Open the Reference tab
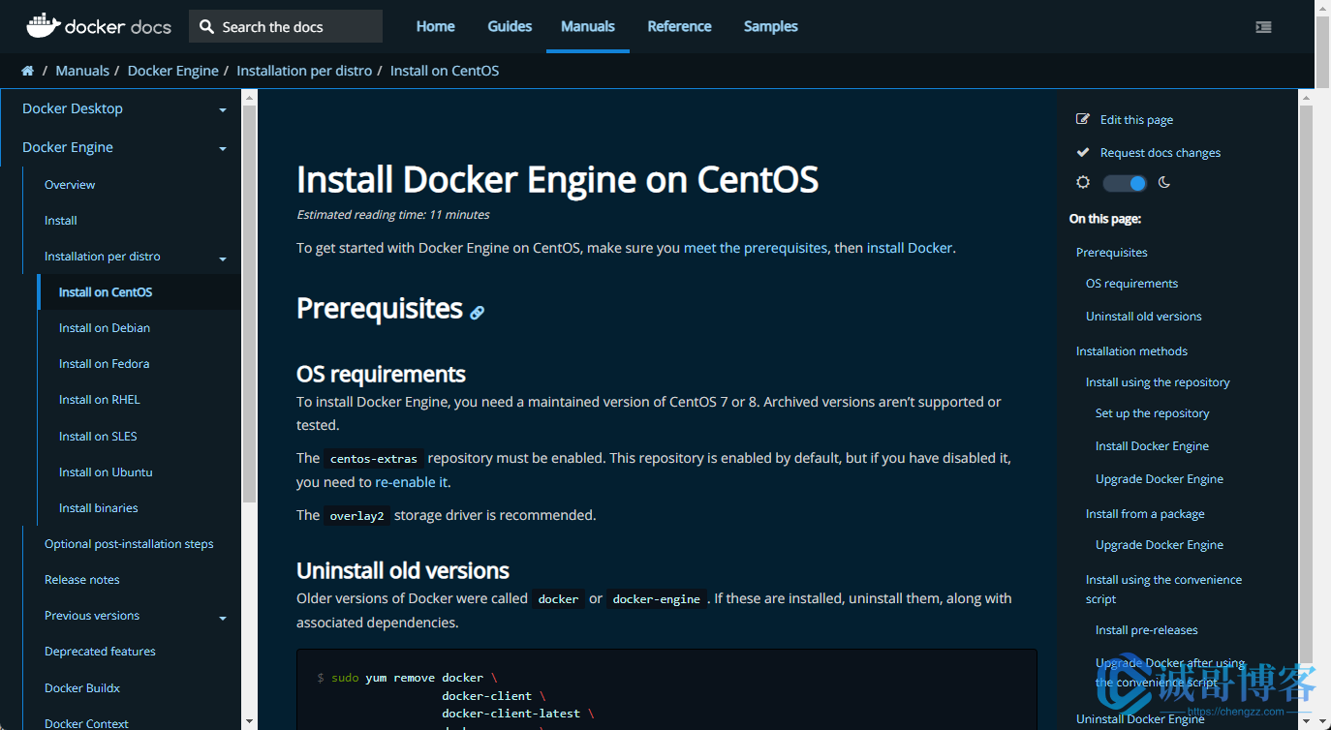This screenshot has width=1331, height=730. [x=679, y=26]
